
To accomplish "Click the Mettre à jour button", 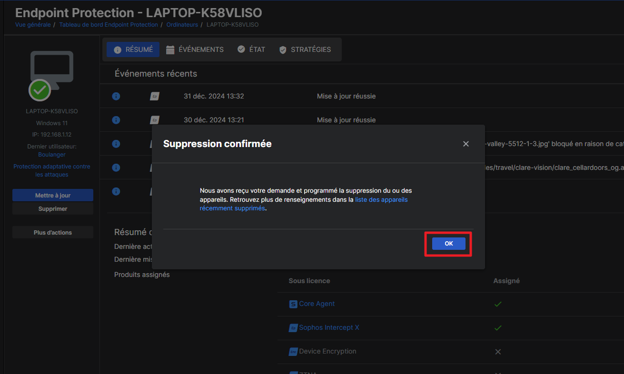I will click(x=53, y=196).
